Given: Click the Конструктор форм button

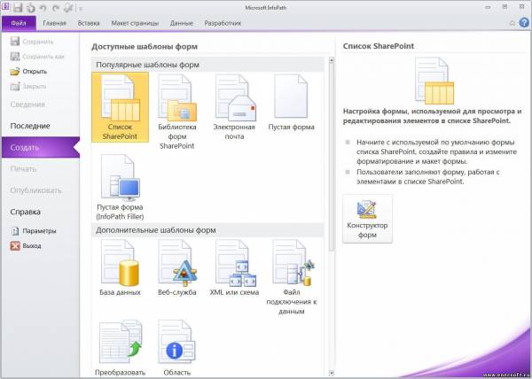Looking at the screenshot, I should [367, 219].
